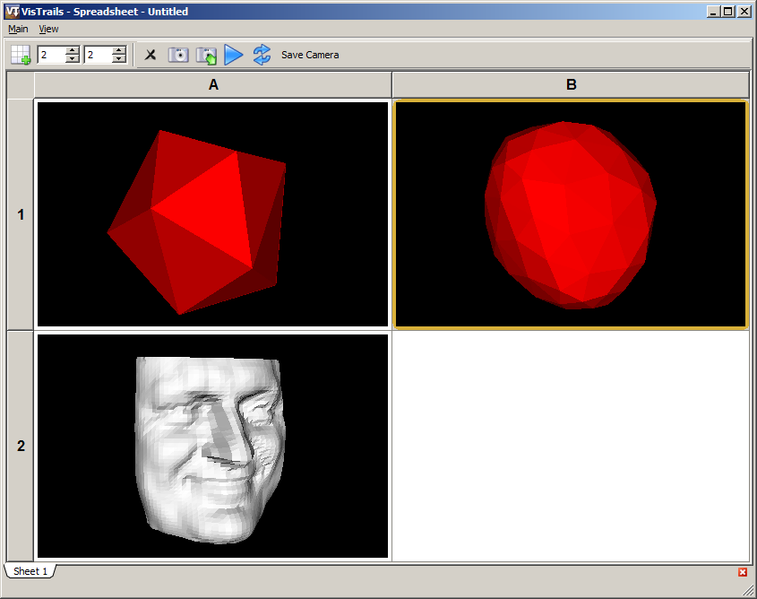Decrease the second spinbox value
This screenshot has height=599, width=757.
click(118, 59)
